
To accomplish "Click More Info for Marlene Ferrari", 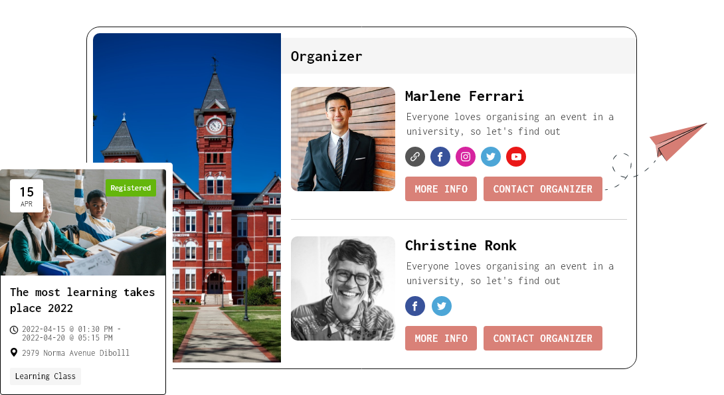I will coord(441,189).
